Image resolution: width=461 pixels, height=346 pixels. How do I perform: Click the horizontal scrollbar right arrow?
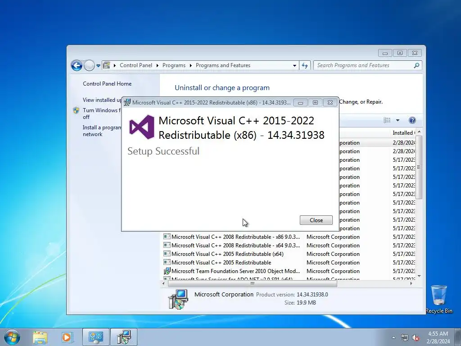click(x=411, y=284)
